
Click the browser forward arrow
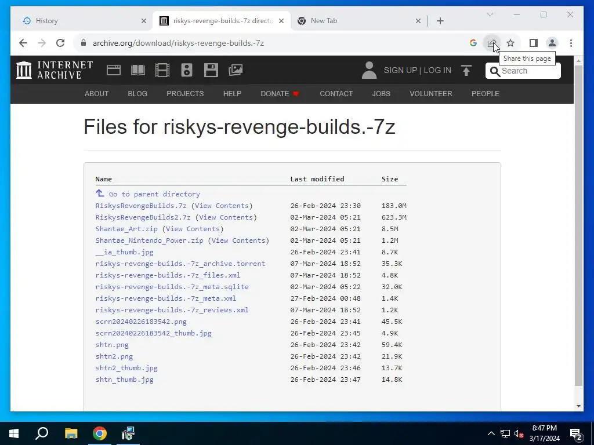[x=42, y=43]
